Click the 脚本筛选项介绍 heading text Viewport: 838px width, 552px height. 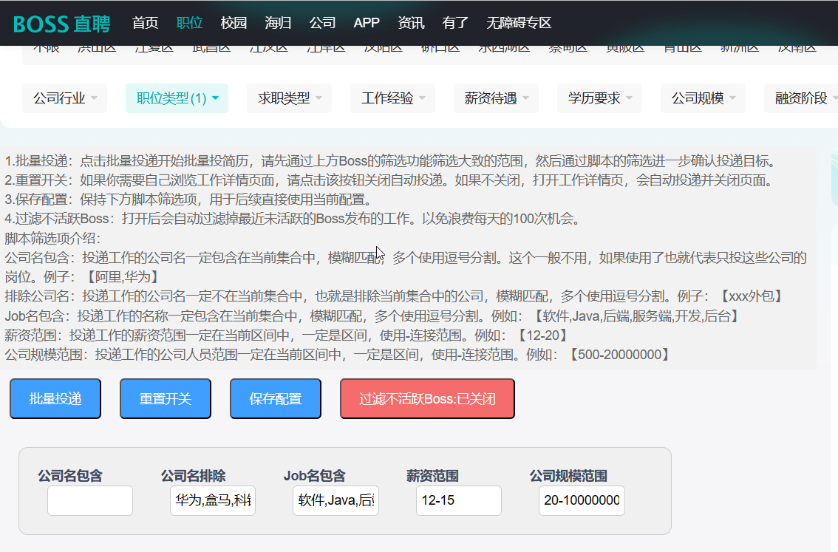click(53, 239)
